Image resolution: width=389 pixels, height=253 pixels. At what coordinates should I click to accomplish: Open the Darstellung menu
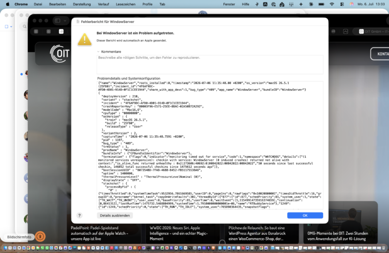[x=82, y=4]
